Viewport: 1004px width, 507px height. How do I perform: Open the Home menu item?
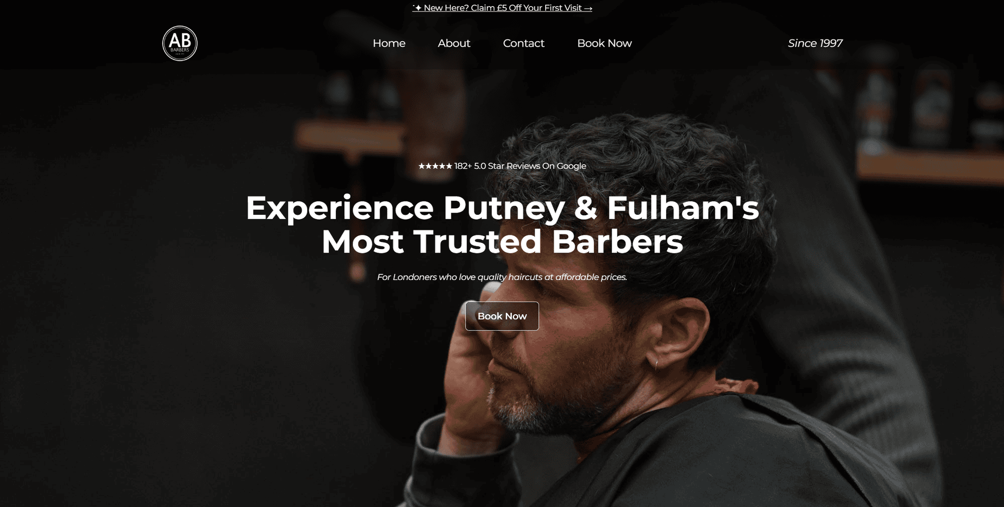pyautogui.click(x=389, y=43)
